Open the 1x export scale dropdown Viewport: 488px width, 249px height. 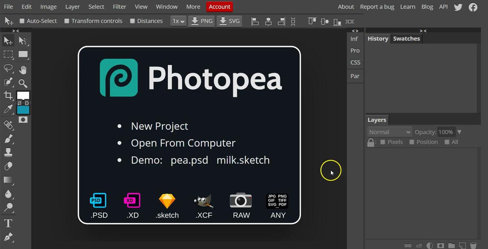point(179,21)
